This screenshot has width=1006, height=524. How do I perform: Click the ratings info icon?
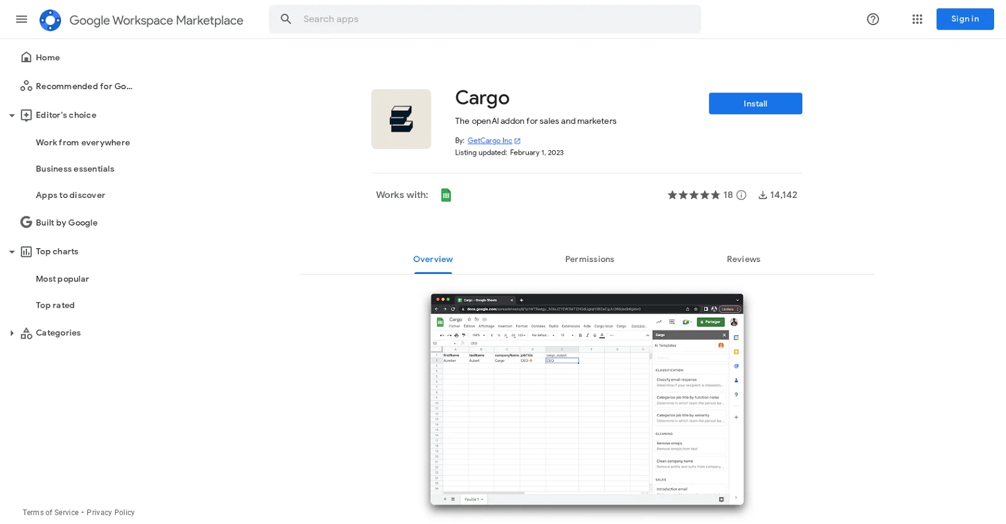pyautogui.click(x=741, y=195)
